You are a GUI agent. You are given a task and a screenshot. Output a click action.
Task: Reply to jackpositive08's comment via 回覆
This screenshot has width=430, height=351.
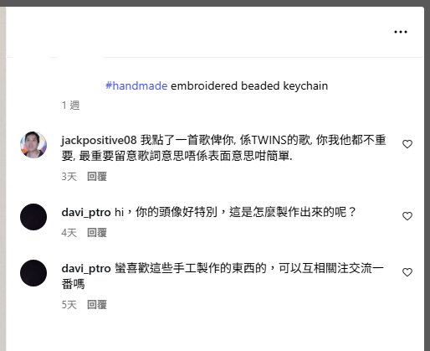tap(97, 177)
